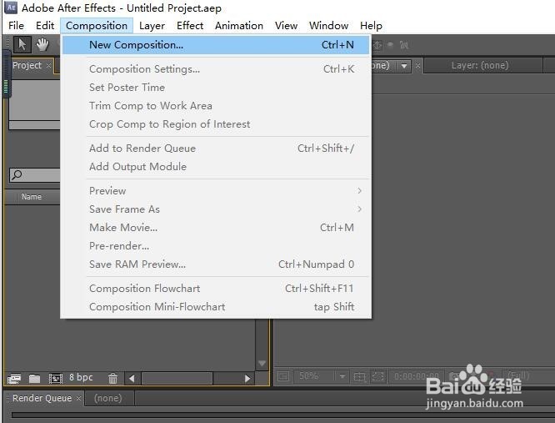Image resolution: width=555 pixels, height=423 pixels.
Task: Open the Composition viewer dropdown arrow
Action: (x=404, y=66)
